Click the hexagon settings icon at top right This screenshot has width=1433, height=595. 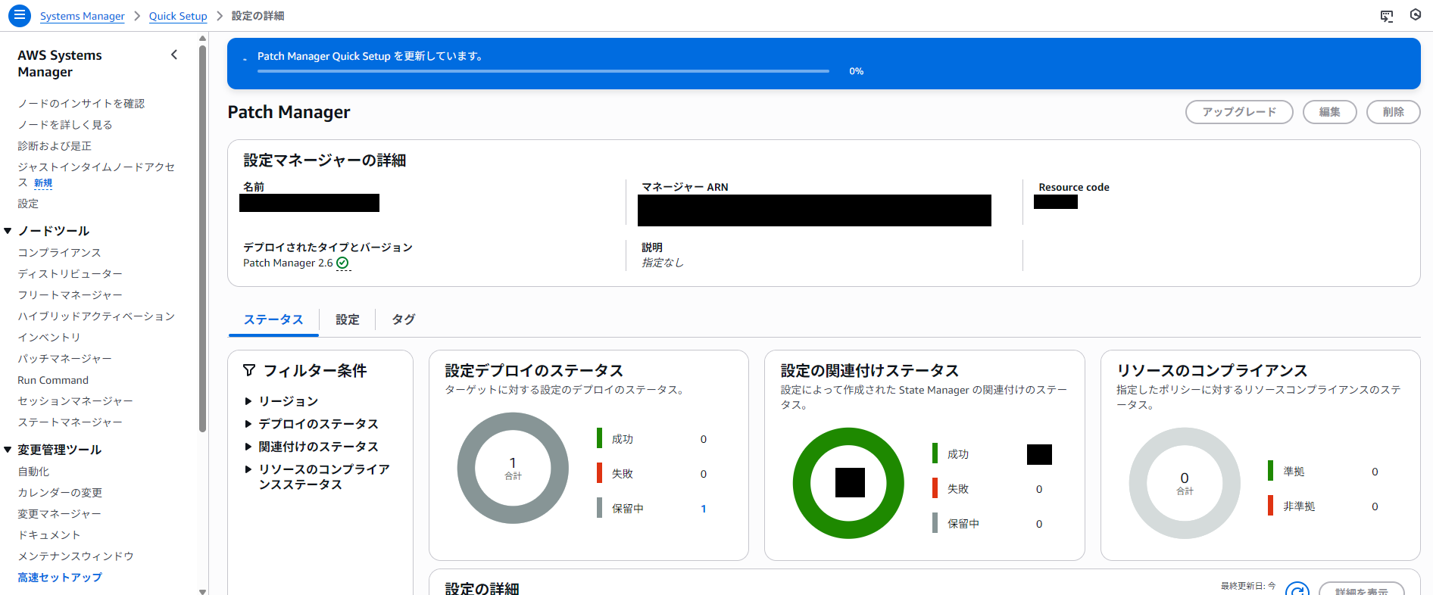pos(1415,15)
